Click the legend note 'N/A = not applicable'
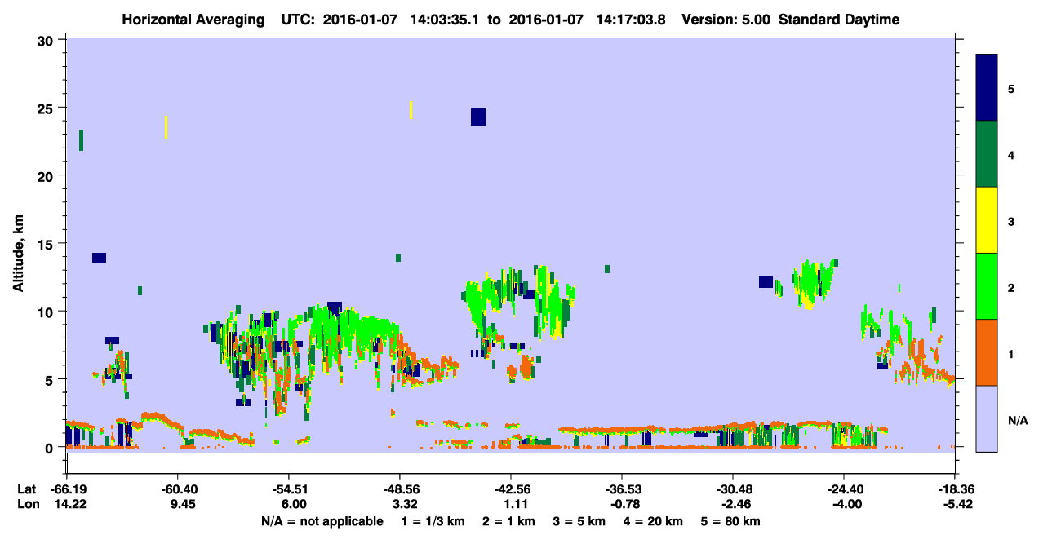This screenshot has height=544, width=1061. [322, 521]
